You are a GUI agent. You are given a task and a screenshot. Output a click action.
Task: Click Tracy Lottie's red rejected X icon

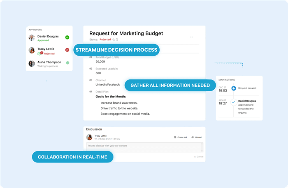pos(67,50)
